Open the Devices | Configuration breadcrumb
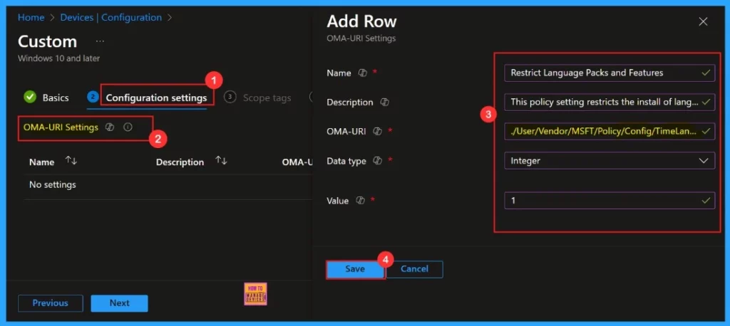Screen dimensions: 730x326 (x=110, y=18)
